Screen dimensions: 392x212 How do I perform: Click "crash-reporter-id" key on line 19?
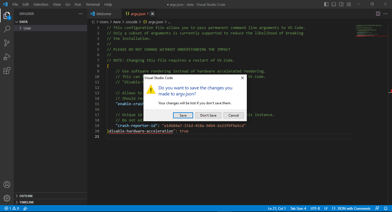[137, 126]
